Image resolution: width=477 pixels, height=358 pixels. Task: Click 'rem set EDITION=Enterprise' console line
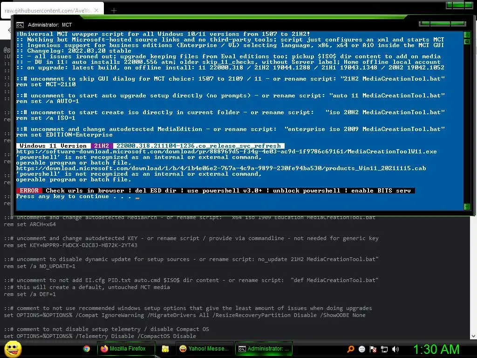(x=64, y=135)
